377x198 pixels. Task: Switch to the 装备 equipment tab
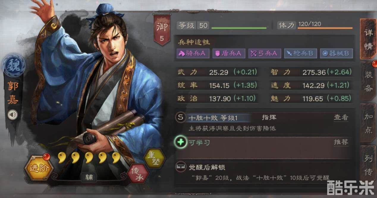tap(368, 79)
